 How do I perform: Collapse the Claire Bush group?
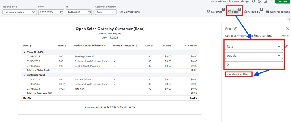click(24, 52)
